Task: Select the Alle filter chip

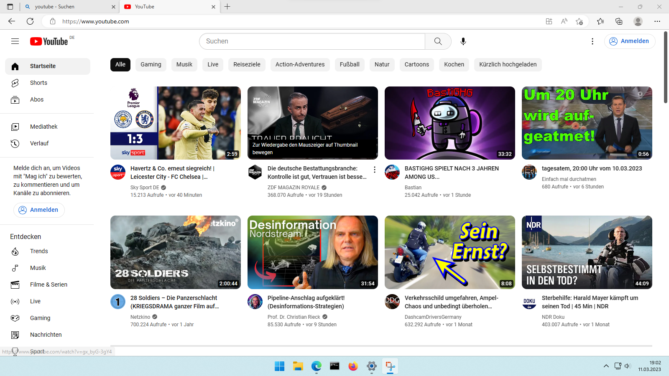Action: pyautogui.click(x=120, y=64)
